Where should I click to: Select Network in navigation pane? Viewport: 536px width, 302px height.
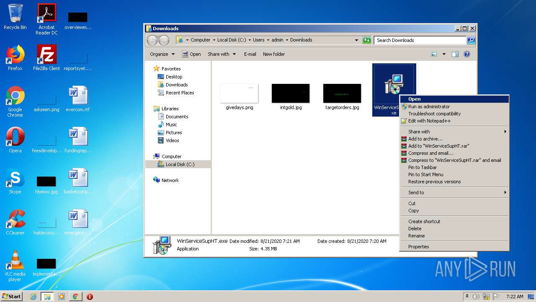[166, 180]
